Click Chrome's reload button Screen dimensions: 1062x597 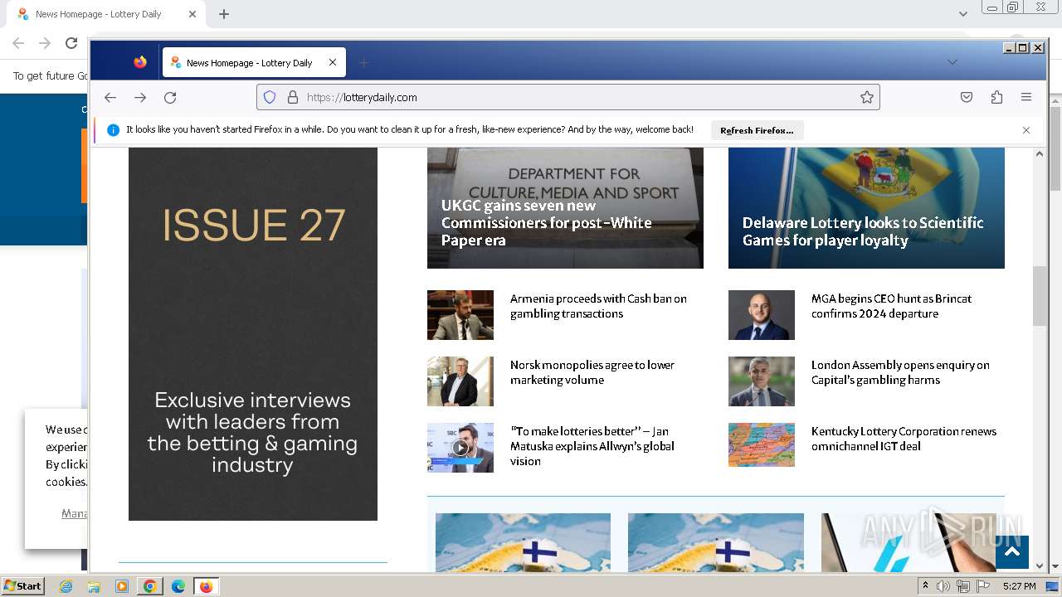[x=71, y=43]
